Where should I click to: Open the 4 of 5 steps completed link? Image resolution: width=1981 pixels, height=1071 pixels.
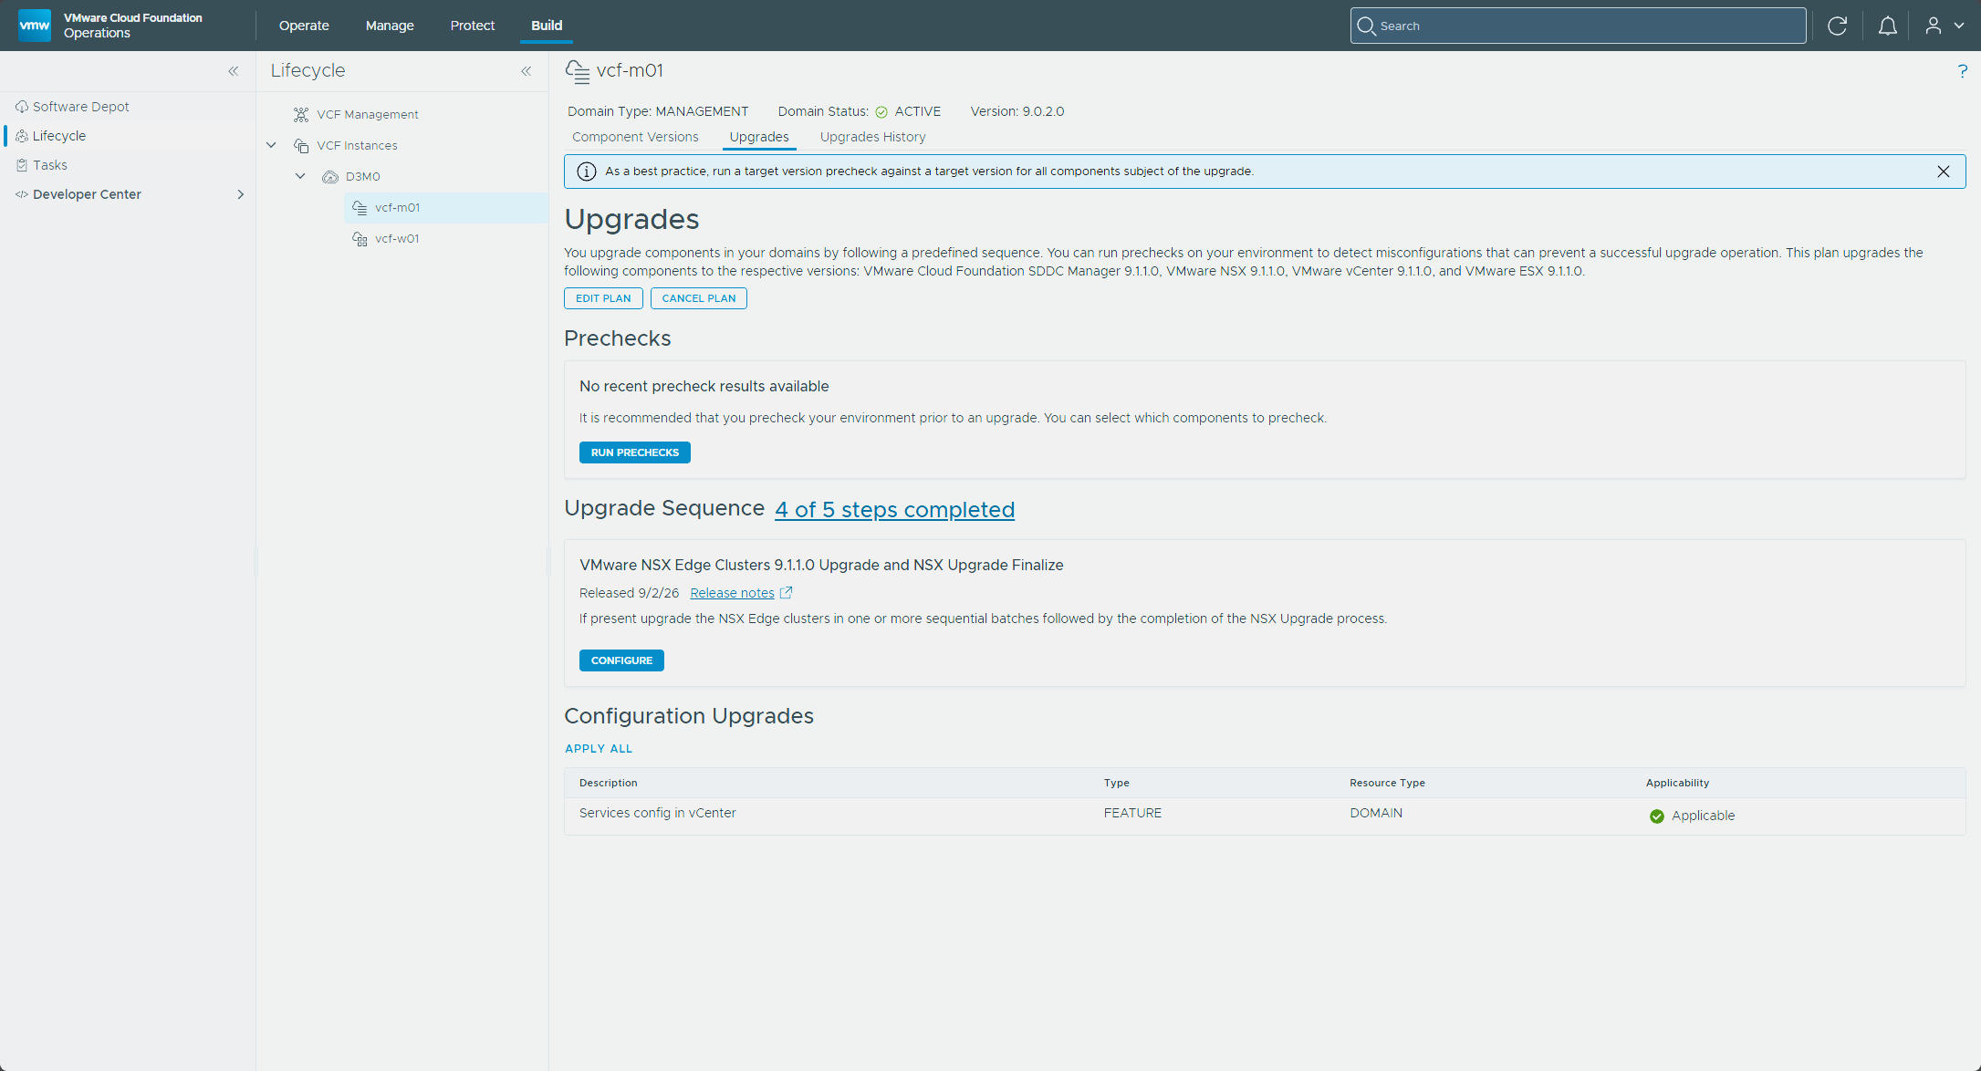coord(894,510)
